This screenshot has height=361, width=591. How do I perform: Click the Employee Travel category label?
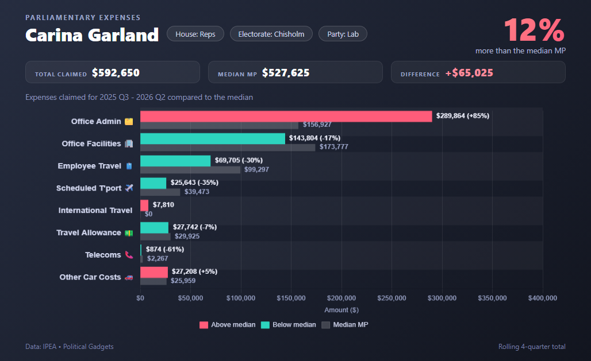pos(89,166)
